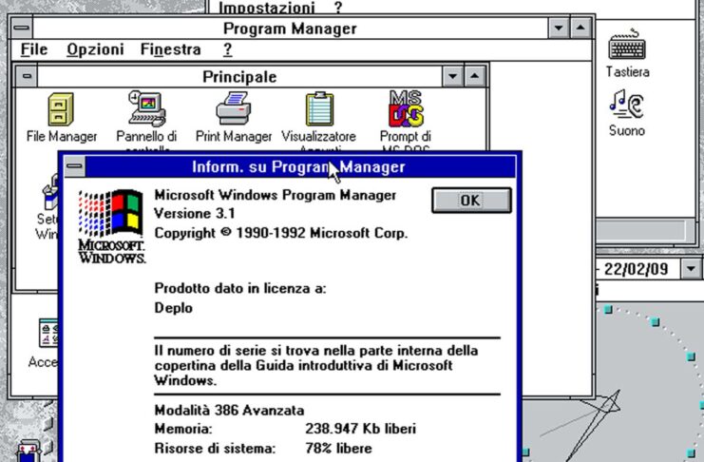Open Program Manager control menu box
The width and height of the screenshot is (704, 462).
click(x=21, y=29)
